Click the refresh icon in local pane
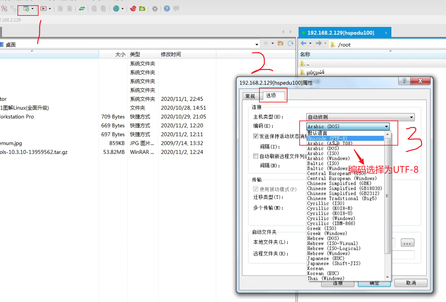 click(290, 43)
